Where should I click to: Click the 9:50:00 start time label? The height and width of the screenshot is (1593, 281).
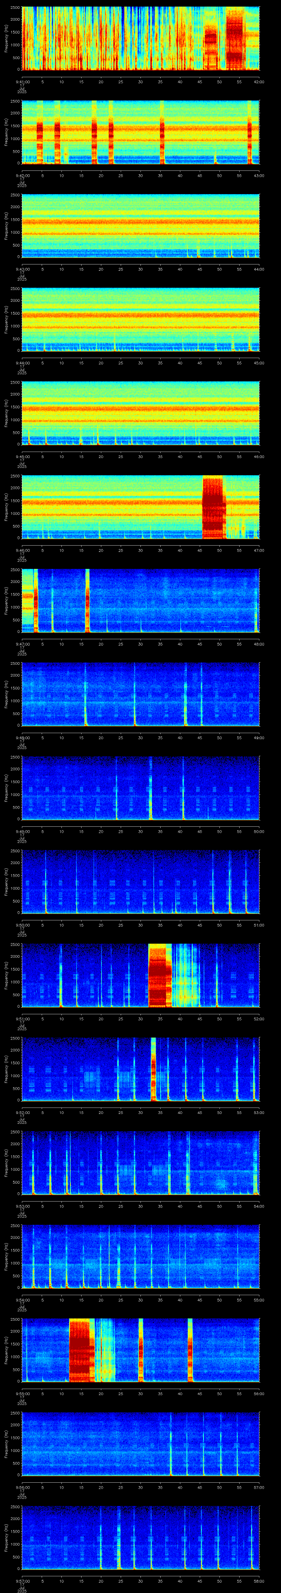[x=22, y=925]
